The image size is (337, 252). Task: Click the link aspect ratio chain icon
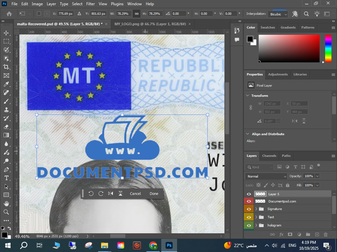point(136,14)
